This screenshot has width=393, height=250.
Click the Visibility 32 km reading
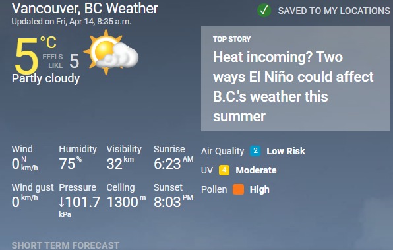[x=120, y=164]
